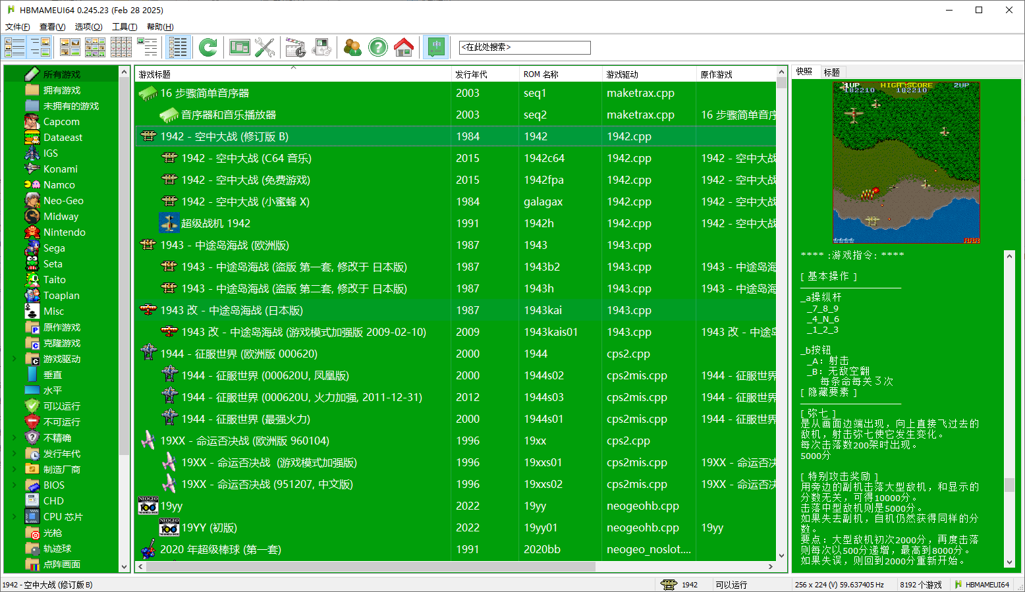This screenshot has width=1025, height=592.
Task: Select the Nintendo Mario folder icon
Action: click(32, 232)
